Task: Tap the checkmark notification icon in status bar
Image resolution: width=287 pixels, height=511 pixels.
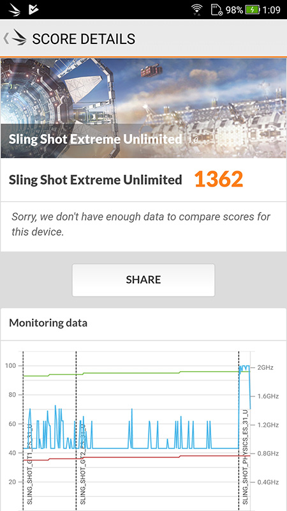Action: pos(34,10)
